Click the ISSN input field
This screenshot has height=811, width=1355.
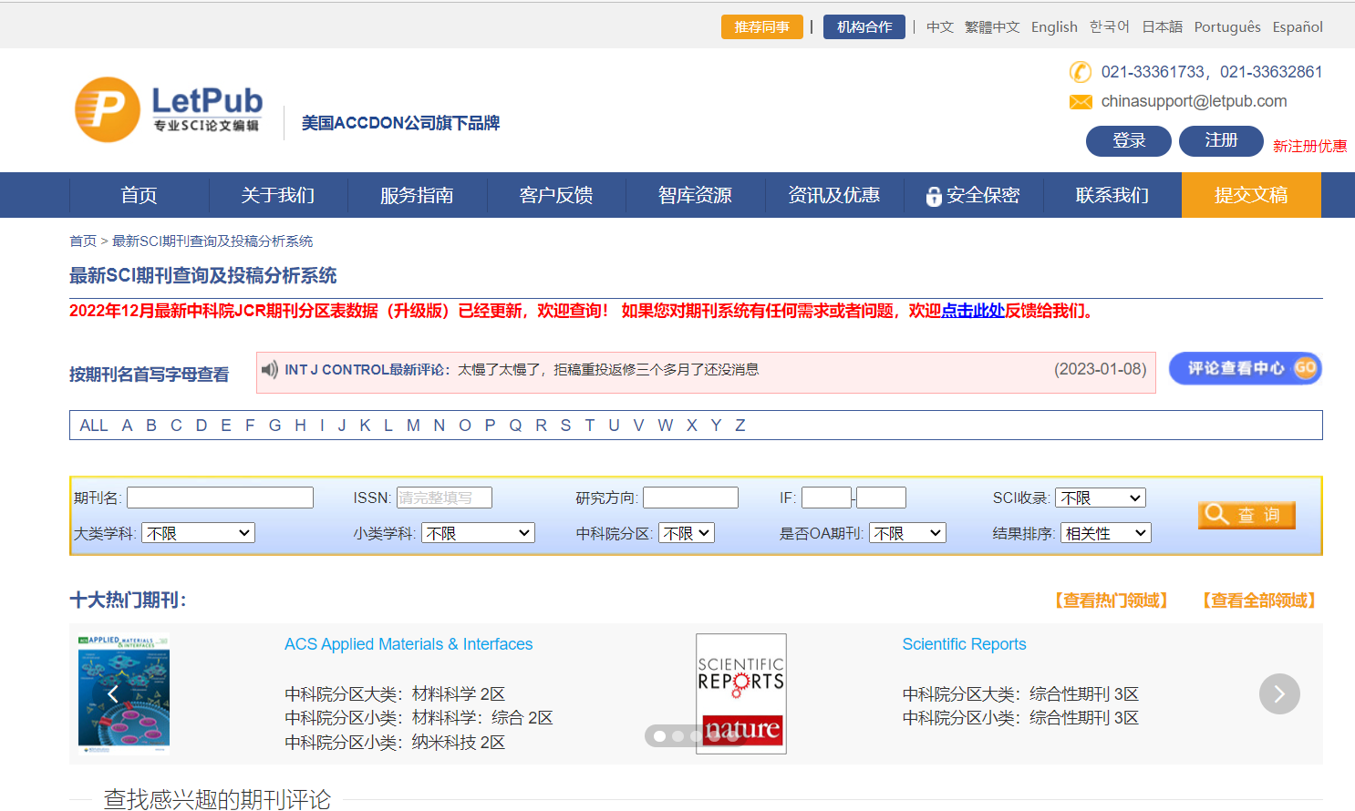coord(444,498)
